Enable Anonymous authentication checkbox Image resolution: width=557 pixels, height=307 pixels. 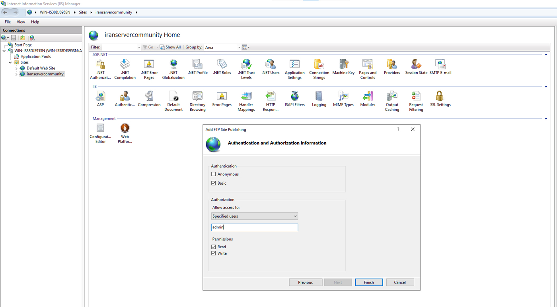coord(214,174)
